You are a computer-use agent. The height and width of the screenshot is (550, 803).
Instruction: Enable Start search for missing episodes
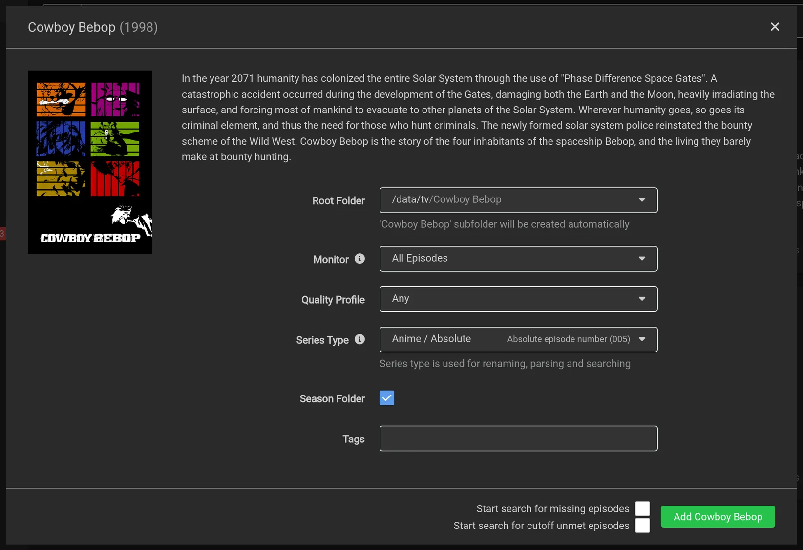[642, 508]
